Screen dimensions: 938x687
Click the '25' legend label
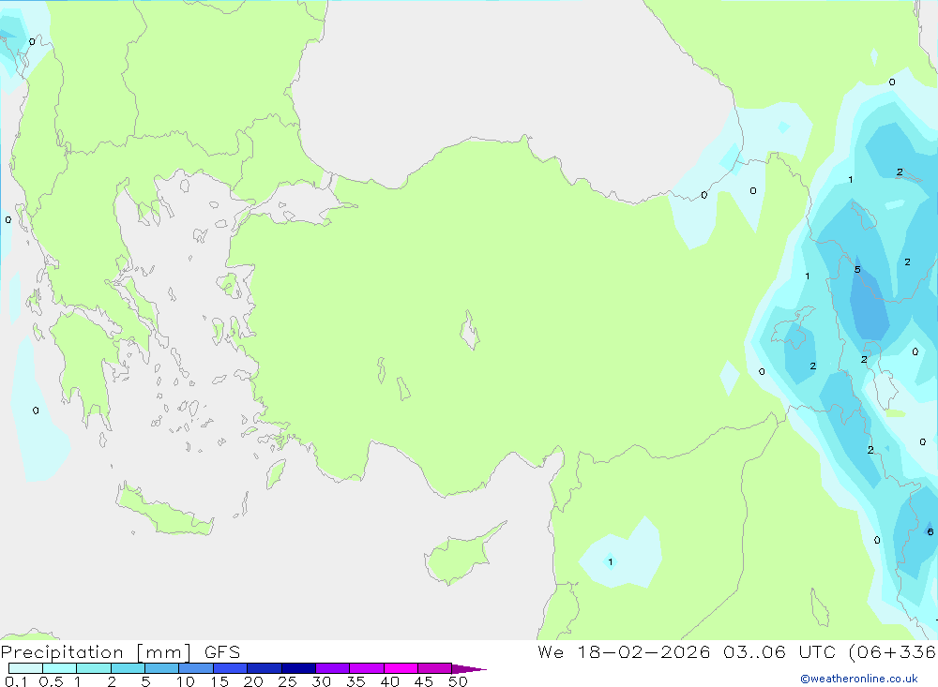click(x=288, y=681)
